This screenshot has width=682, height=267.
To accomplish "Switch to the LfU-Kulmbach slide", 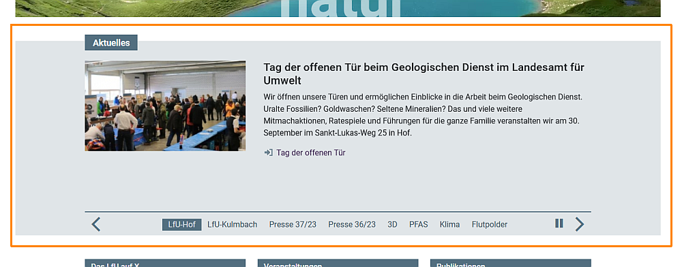I will [x=233, y=225].
